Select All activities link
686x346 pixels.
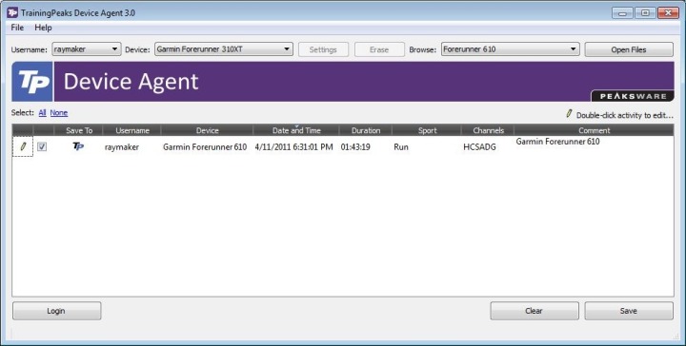[42, 113]
